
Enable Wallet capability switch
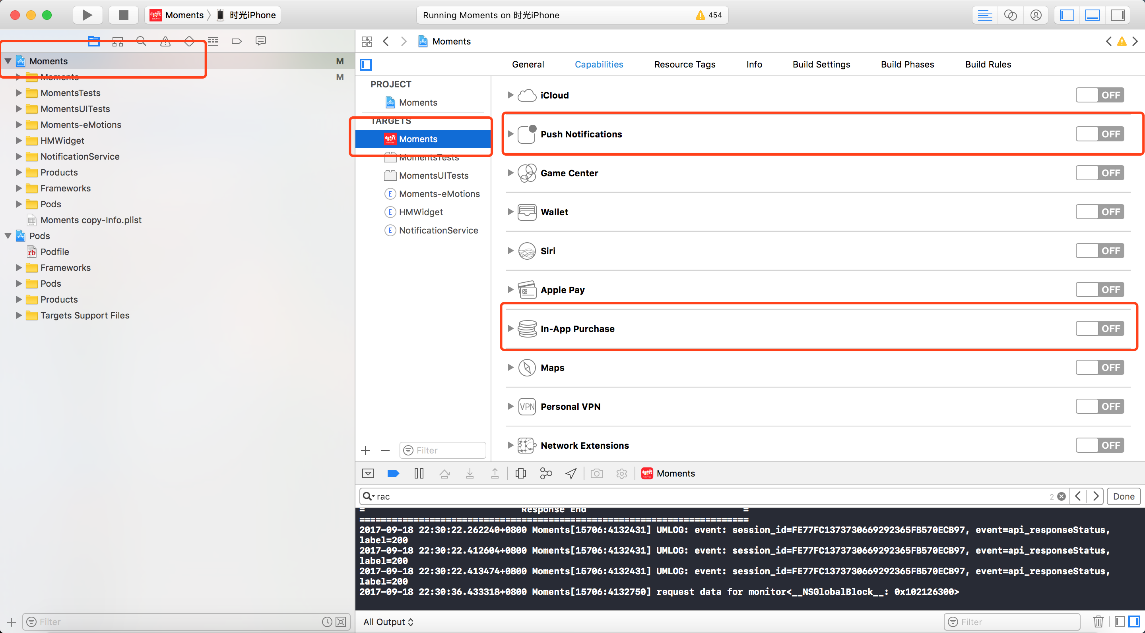1100,212
